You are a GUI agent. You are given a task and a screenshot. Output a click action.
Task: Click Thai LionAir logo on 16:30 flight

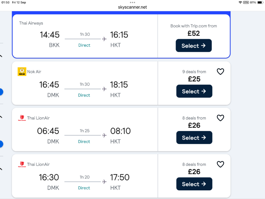click(22, 165)
